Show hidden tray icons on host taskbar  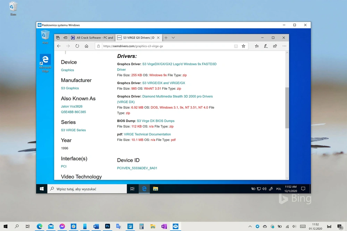(x=250, y=226)
